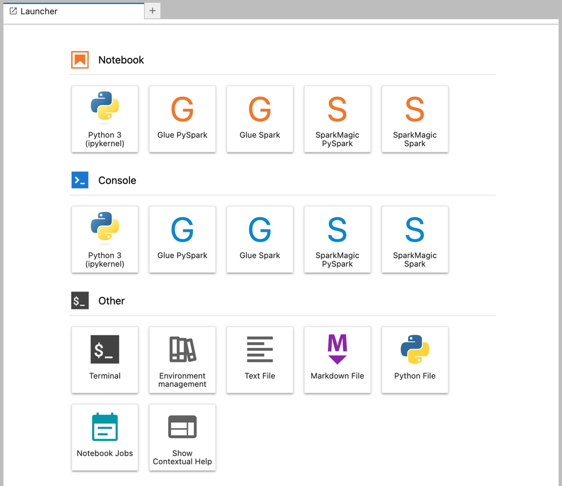The height and width of the screenshot is (486, 562).
Task: Start a Glue Spark console
Action: tap(260, 239)
